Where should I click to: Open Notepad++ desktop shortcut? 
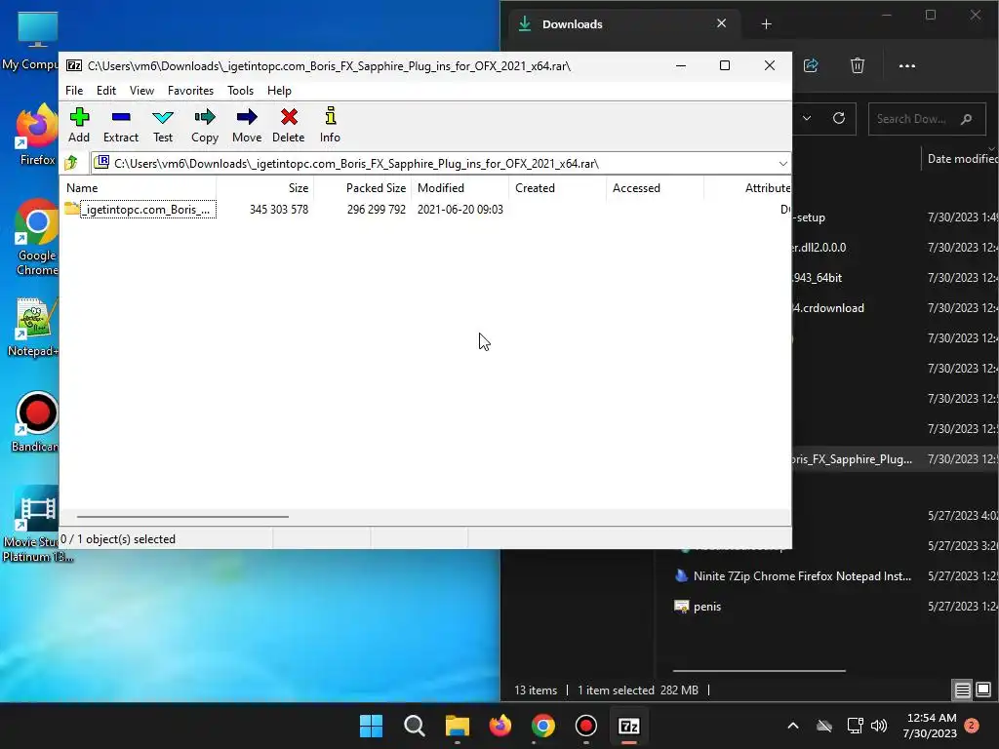(x=33, y=328)
